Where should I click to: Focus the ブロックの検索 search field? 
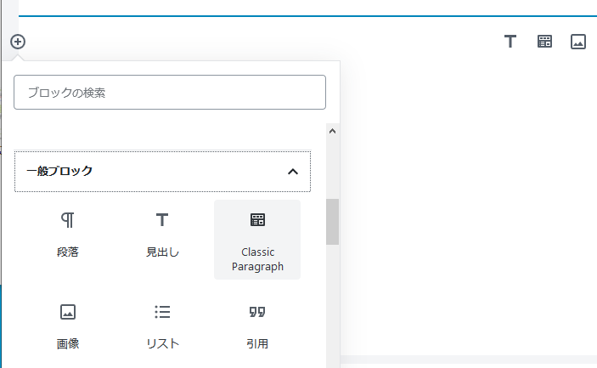click(x=170, y=92)
